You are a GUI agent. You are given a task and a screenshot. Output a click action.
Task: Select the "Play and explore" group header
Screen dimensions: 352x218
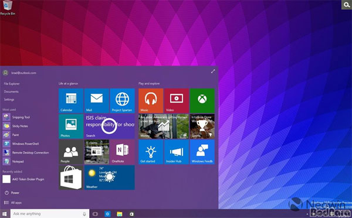149,83
